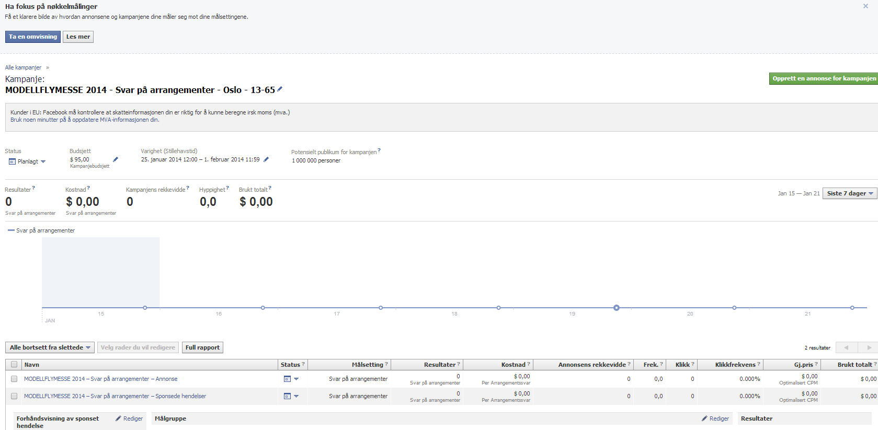
Task: Click status icon in Annonse row
Action: pos(287,379)
